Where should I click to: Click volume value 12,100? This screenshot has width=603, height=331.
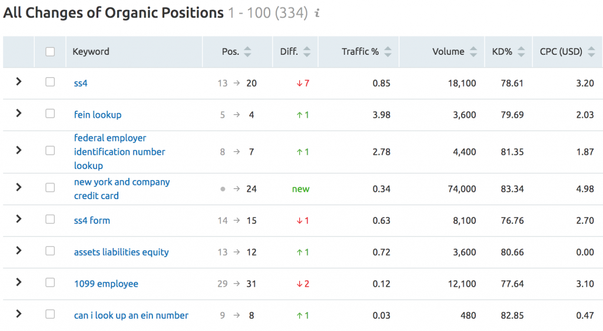(x=462, y=284)
